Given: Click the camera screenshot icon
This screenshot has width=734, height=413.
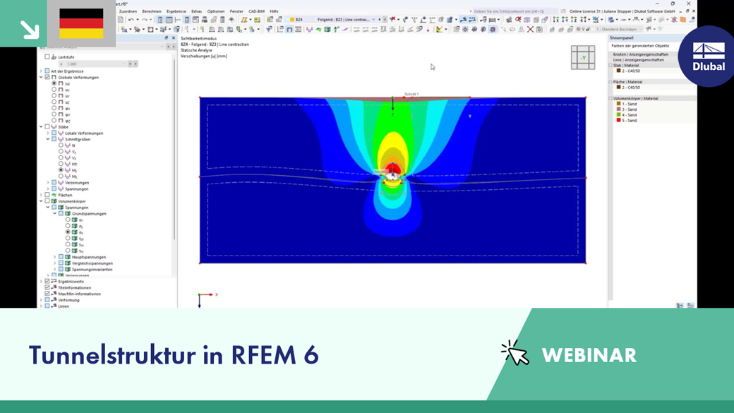Looking at the screenshot, I should (539, 29).
